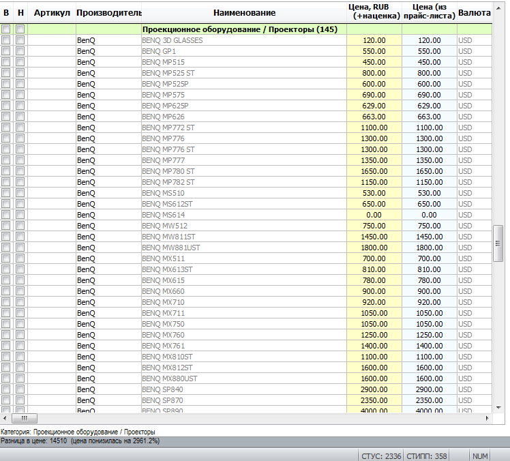Select the BENQ MP782 ST name cell

pos(244,182)
